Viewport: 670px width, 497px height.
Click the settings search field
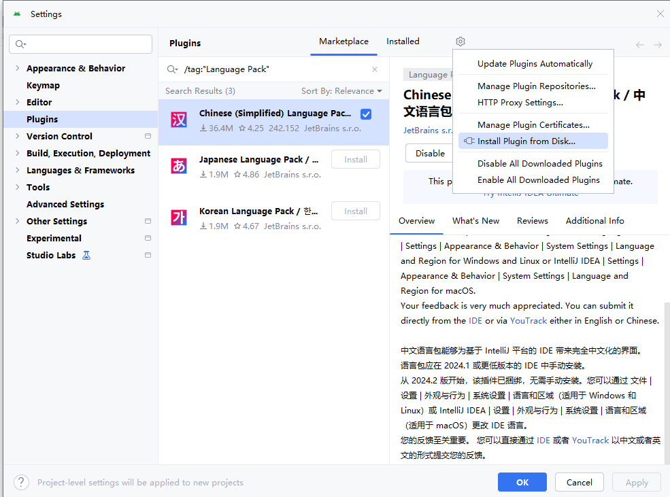click(80, 44)
